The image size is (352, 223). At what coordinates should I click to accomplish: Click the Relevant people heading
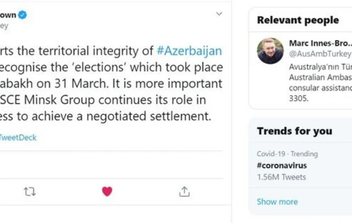[298, 20]
